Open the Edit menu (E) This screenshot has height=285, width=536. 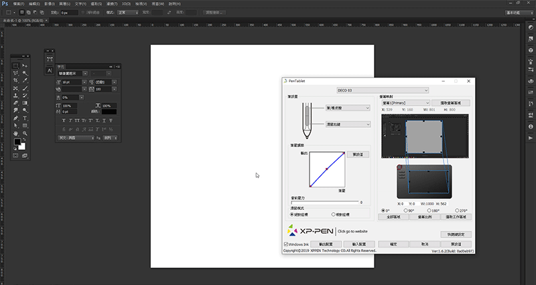(34, 4)
